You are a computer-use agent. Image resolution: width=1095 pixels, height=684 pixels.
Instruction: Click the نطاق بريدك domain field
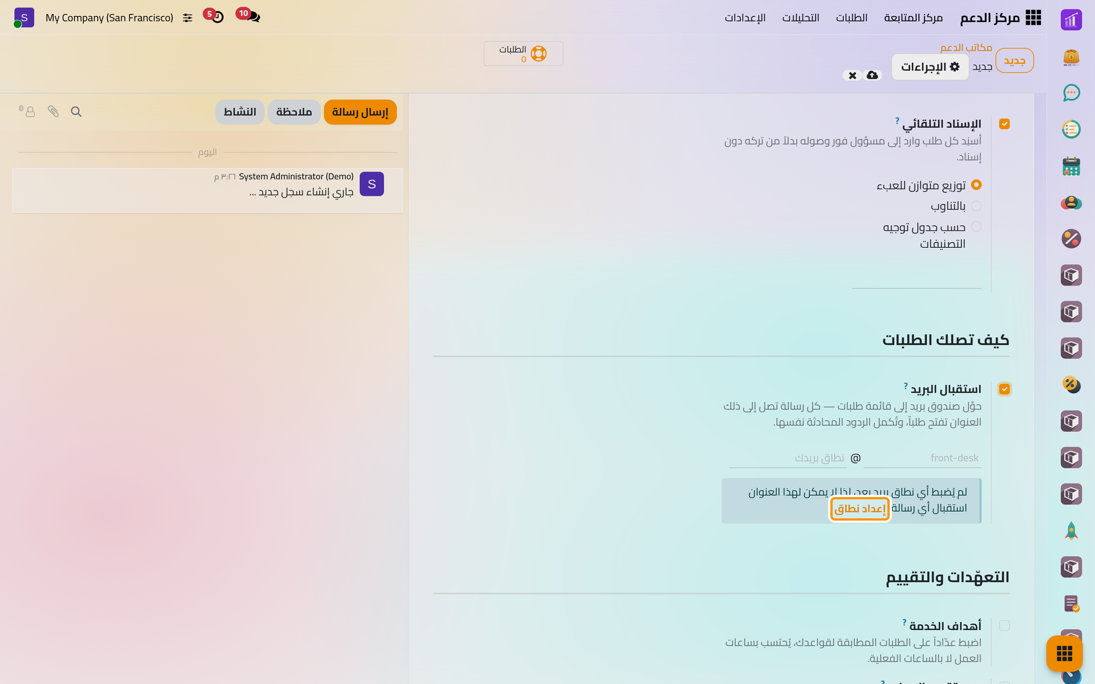coord(788,458)
